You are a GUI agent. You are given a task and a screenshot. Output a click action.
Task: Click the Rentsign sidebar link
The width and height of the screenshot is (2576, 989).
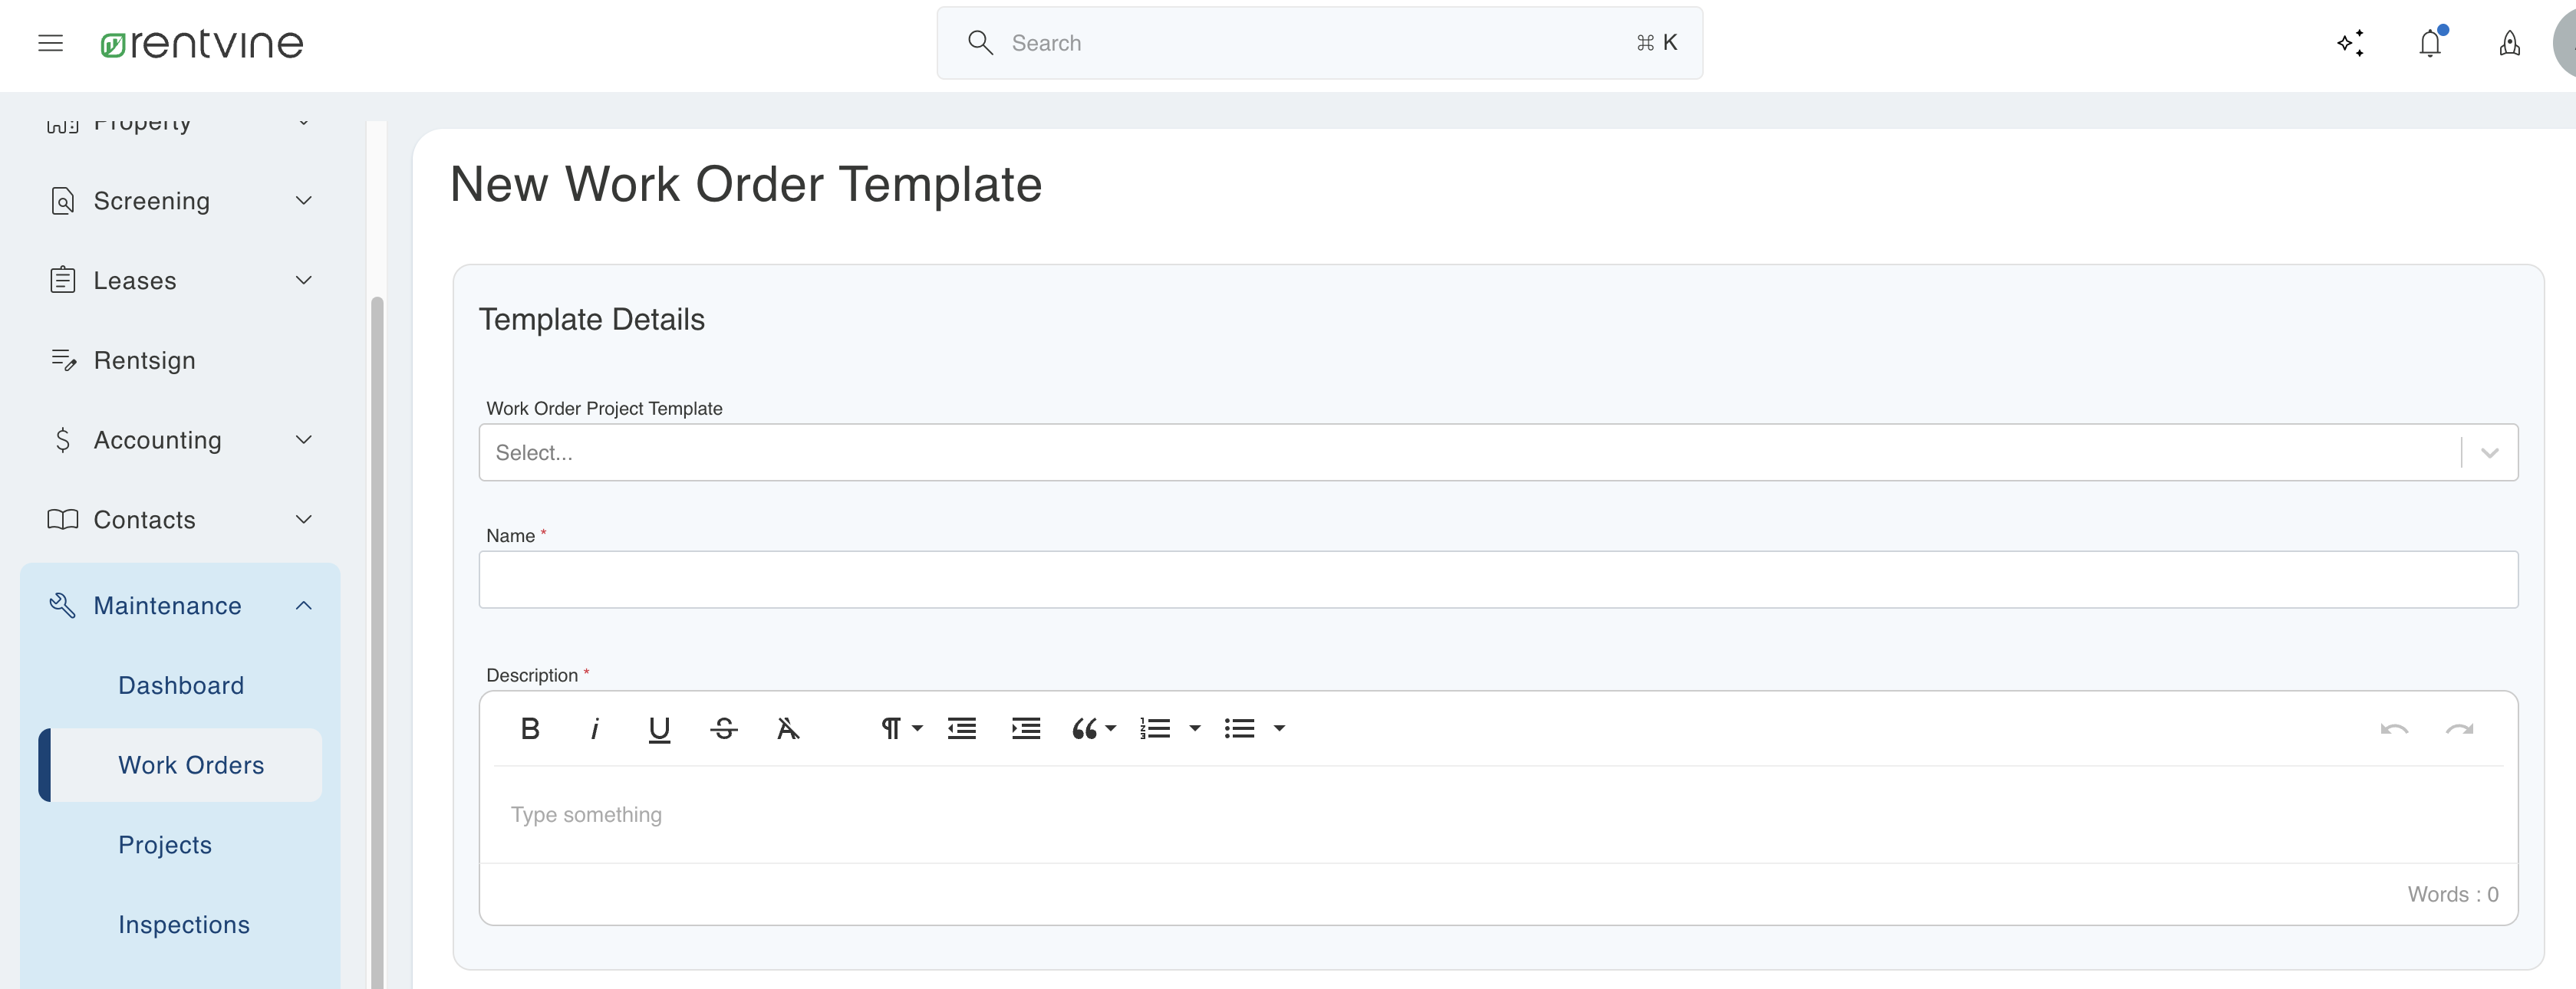coord(144,360)
